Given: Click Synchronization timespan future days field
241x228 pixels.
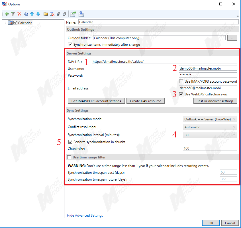Looking at the screenshot, I should 228,179.
